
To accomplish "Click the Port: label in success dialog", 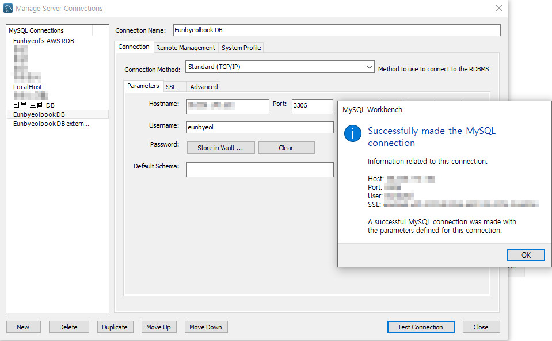I will click(x=375, y=187).
